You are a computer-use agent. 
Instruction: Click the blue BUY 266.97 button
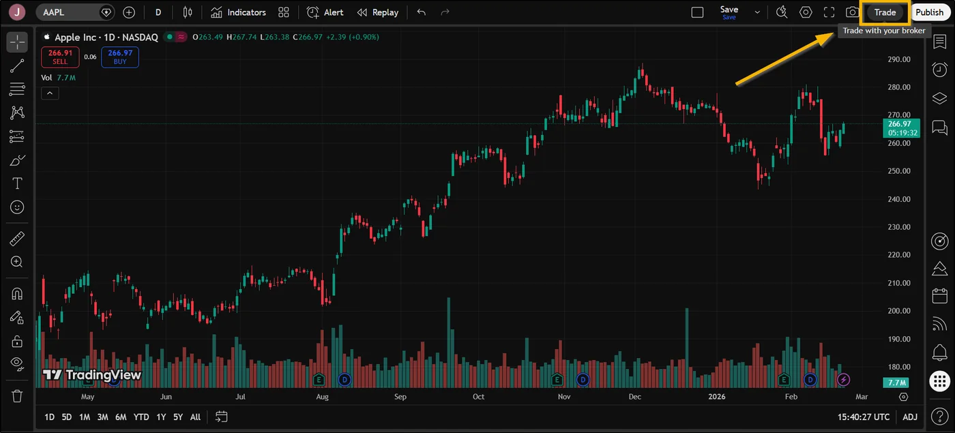120,57
